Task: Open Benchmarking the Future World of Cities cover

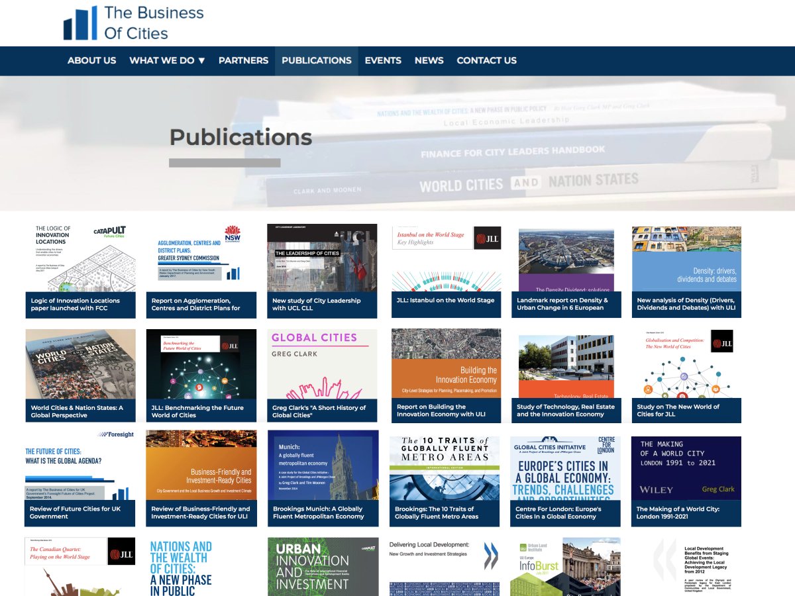Action: click(x=201, y=364)
